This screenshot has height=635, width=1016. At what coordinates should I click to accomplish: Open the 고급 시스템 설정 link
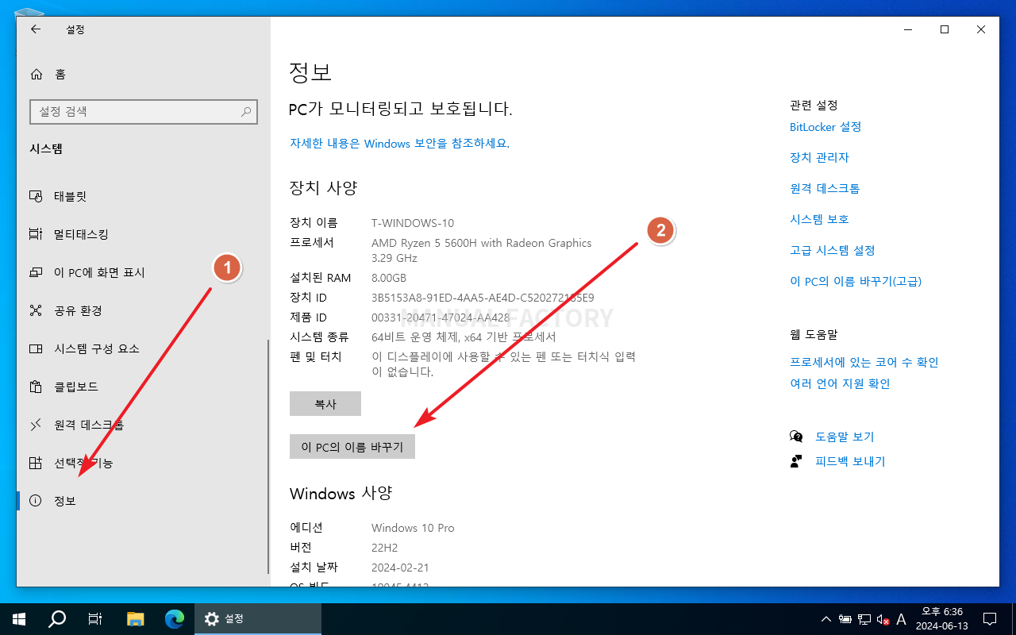click(x=833, y=251)
